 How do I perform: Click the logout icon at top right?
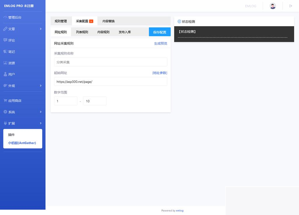290,6
